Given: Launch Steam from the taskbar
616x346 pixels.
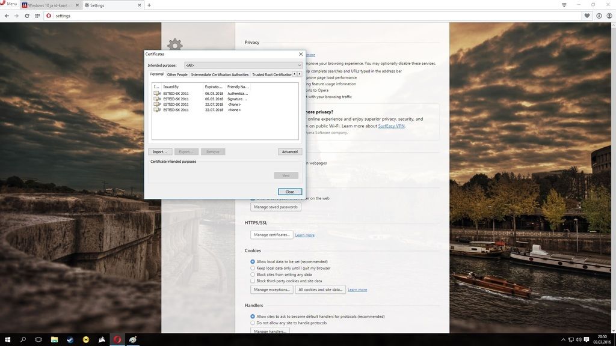Looking at the screenshot, I should pyautogui.click(x=70, y=339).
